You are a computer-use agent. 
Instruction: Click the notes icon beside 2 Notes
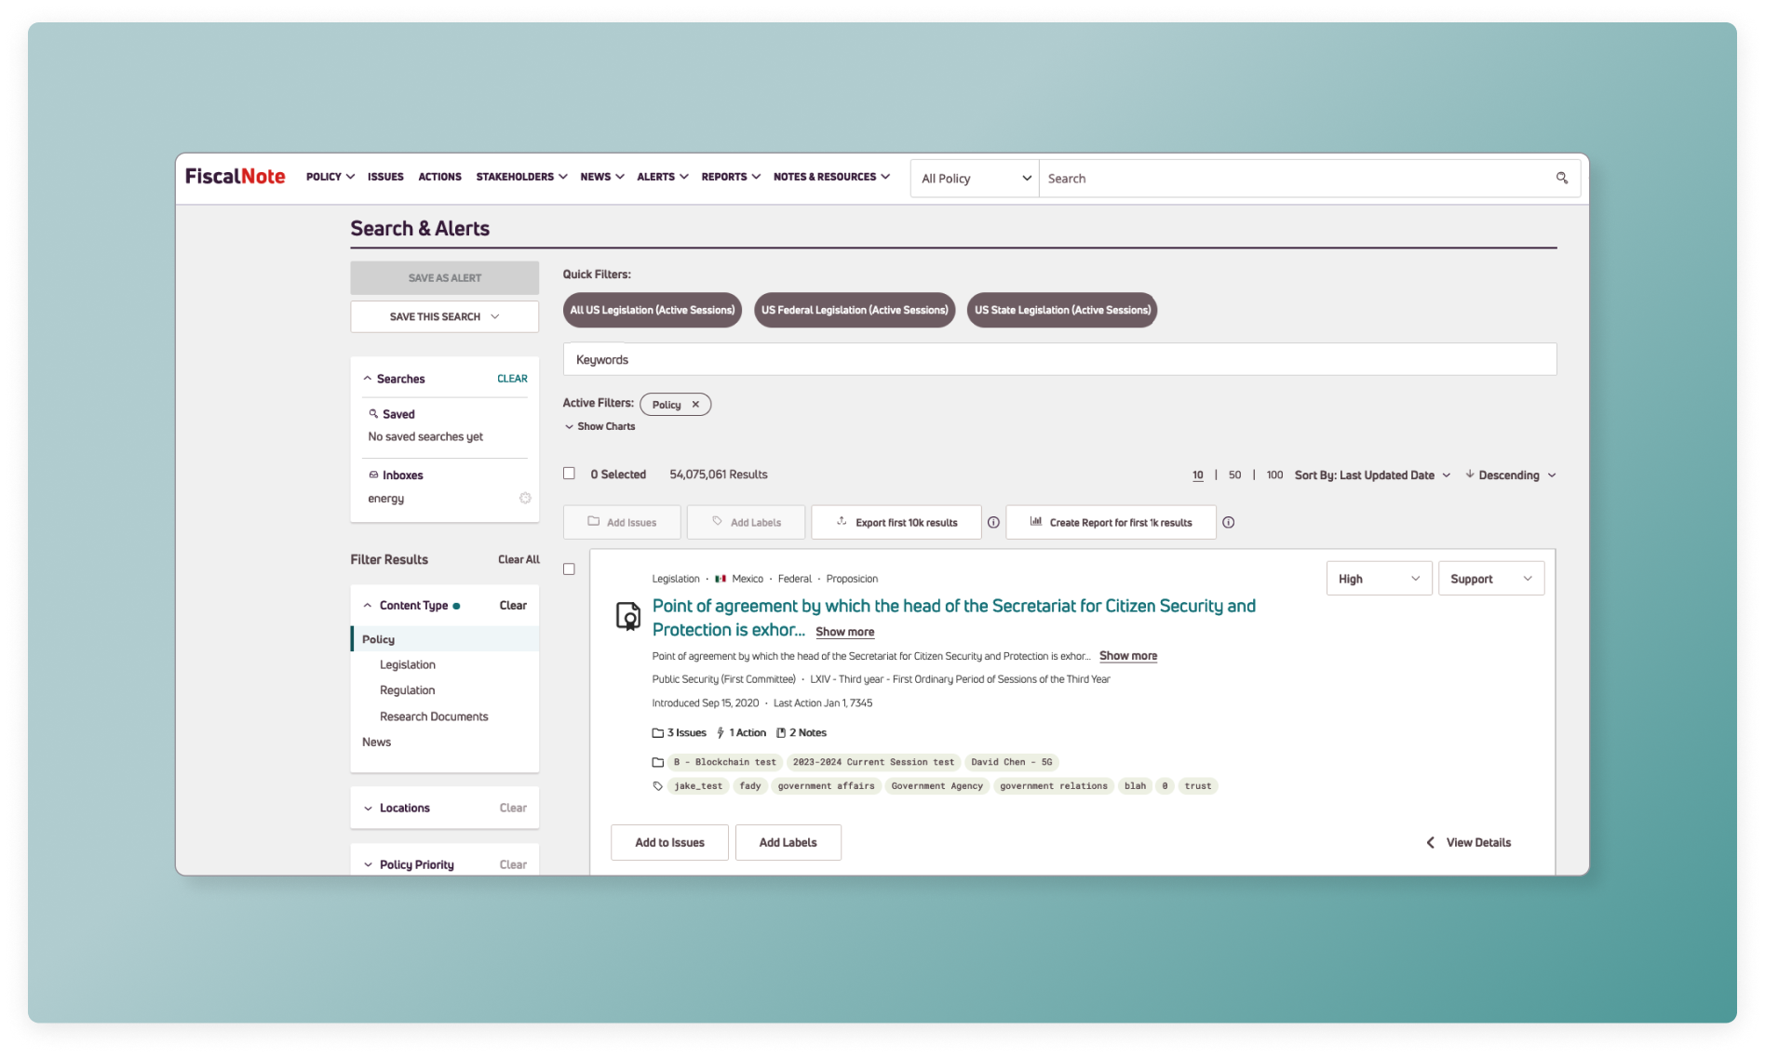(x=782, y=732)
